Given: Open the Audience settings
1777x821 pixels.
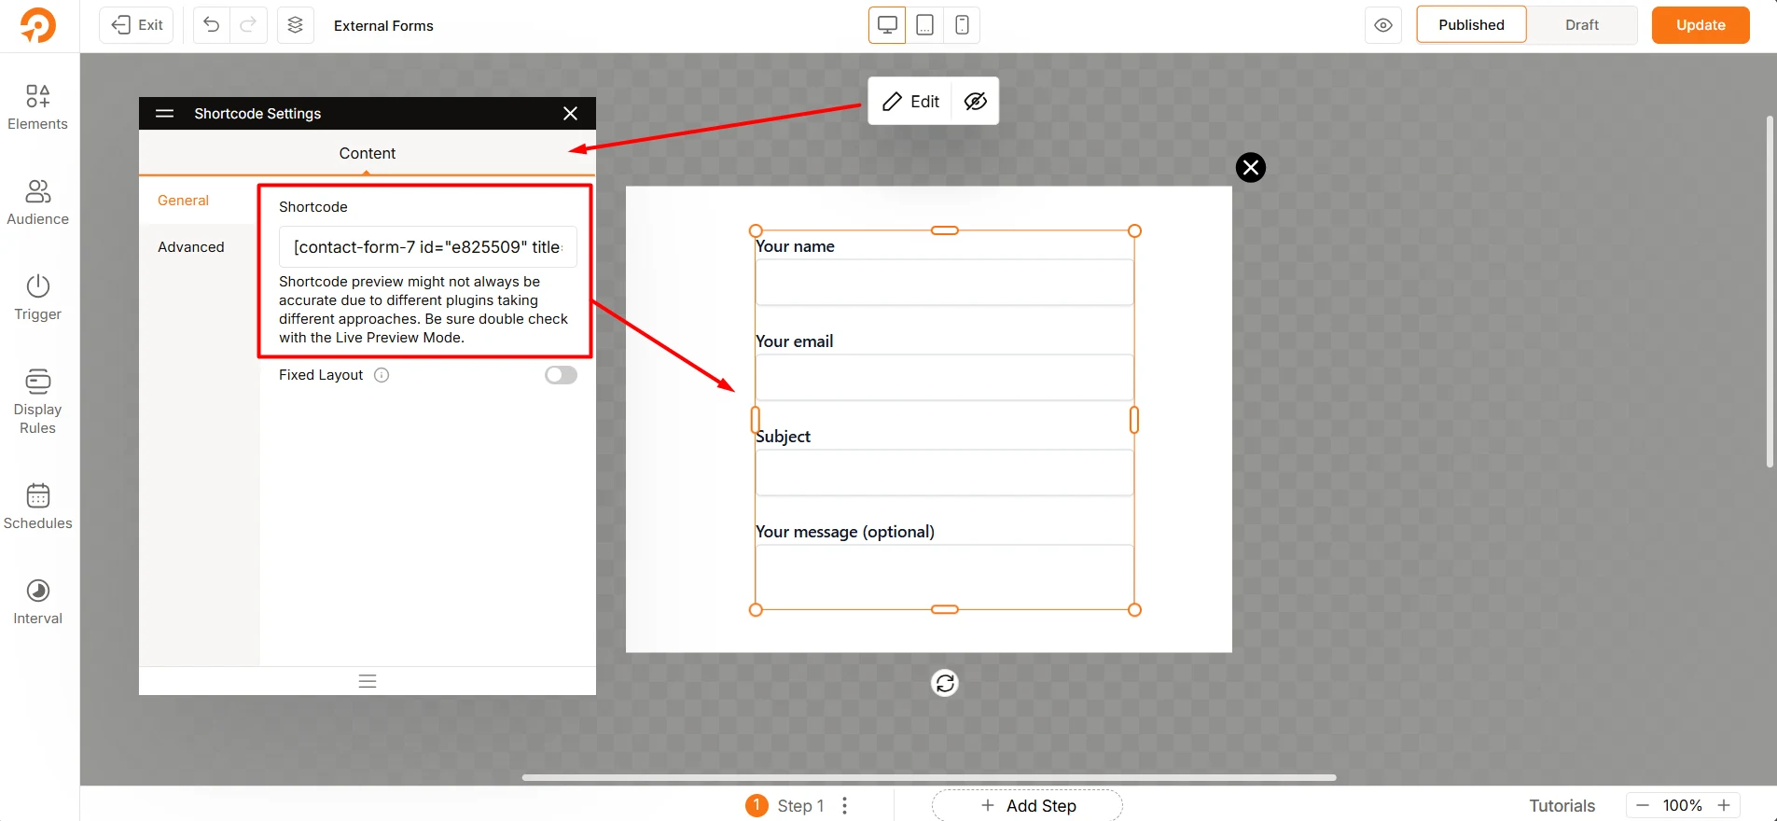Looking at the screenshot, I should click(37, 202).
